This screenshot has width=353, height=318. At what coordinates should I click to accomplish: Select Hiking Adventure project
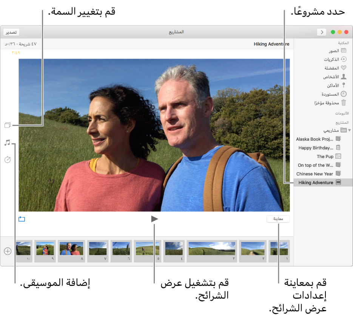[323, 183]
